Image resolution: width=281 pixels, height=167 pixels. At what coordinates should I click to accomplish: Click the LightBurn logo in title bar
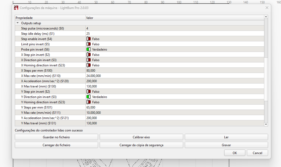[x=16, y=8]
